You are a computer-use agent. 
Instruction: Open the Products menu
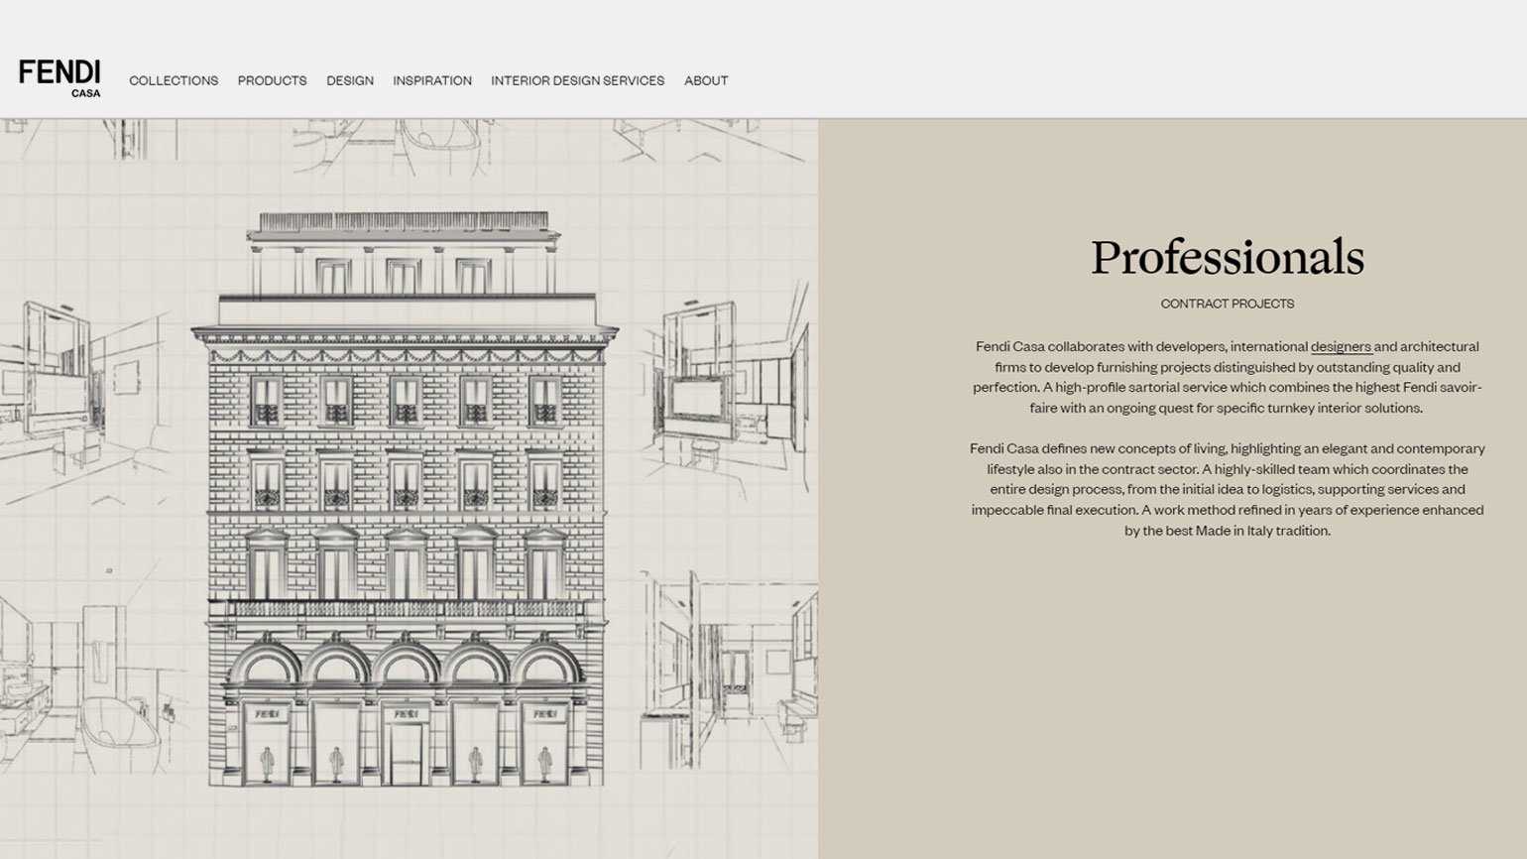[x=272, y=80]
